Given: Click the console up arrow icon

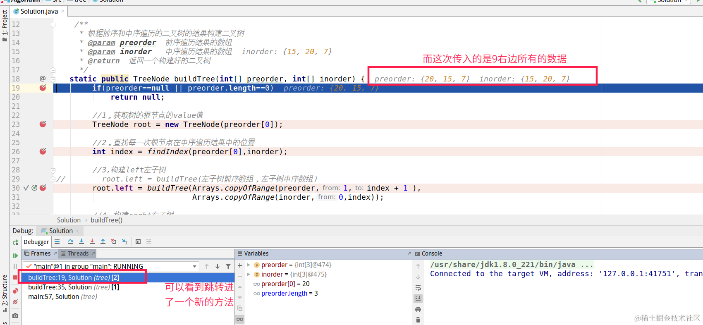Looking at the screenshot, I should (x=418, y=266).
